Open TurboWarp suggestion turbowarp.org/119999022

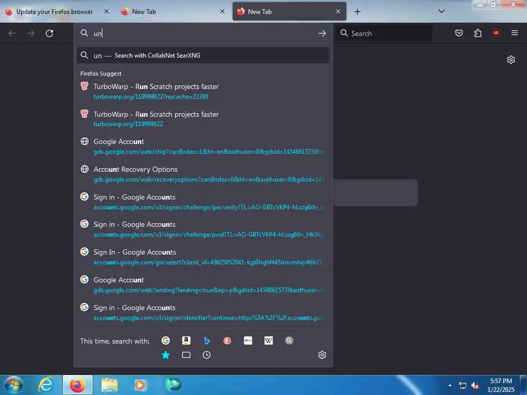[x=203, y=119]
